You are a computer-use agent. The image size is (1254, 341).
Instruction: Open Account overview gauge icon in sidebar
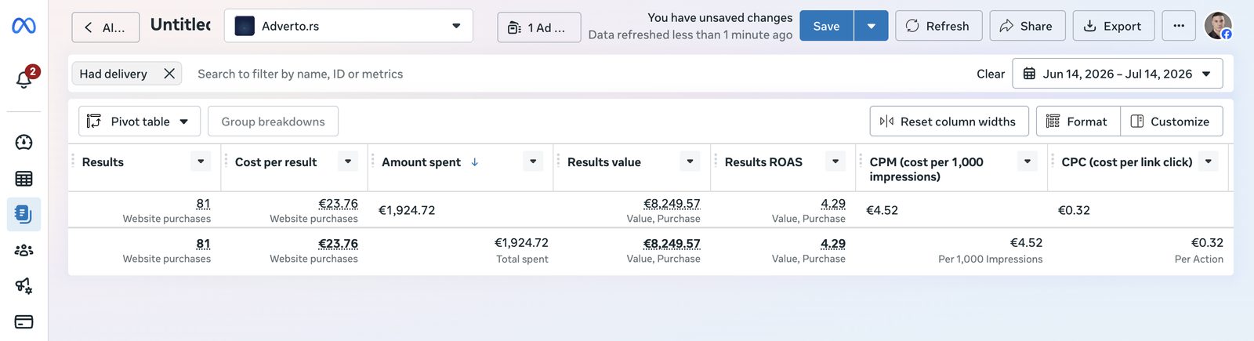click(x=24, y=142)
